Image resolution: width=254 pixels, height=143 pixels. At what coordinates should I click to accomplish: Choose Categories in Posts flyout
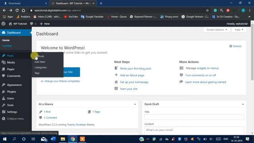tap(40, 67)
